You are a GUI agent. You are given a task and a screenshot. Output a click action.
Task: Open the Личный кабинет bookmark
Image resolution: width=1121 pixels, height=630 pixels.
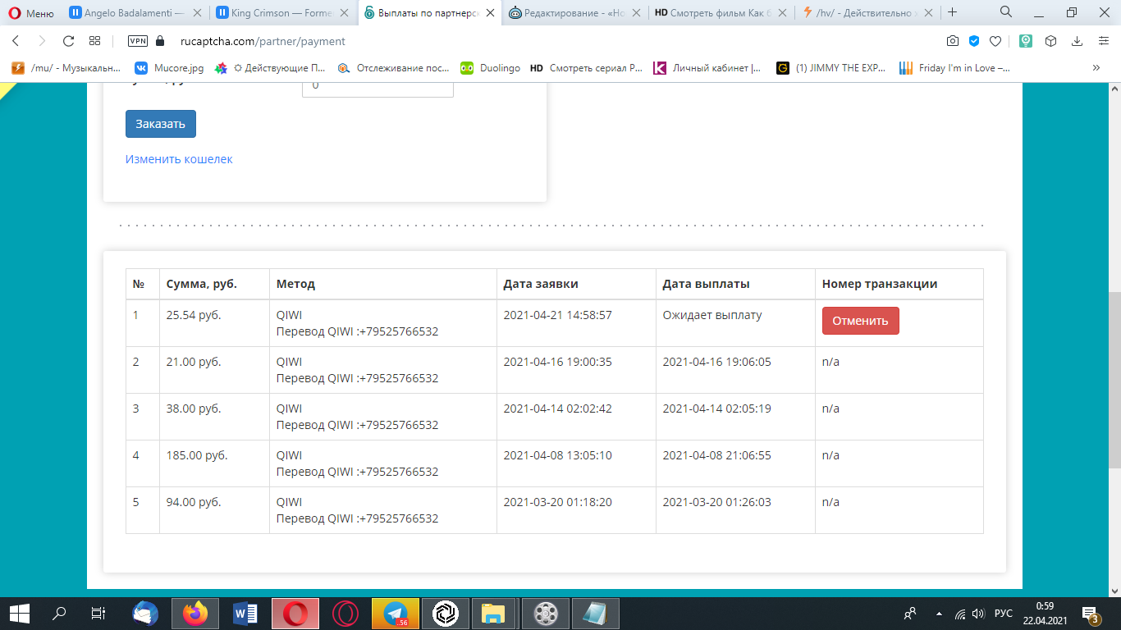(707, 68)
